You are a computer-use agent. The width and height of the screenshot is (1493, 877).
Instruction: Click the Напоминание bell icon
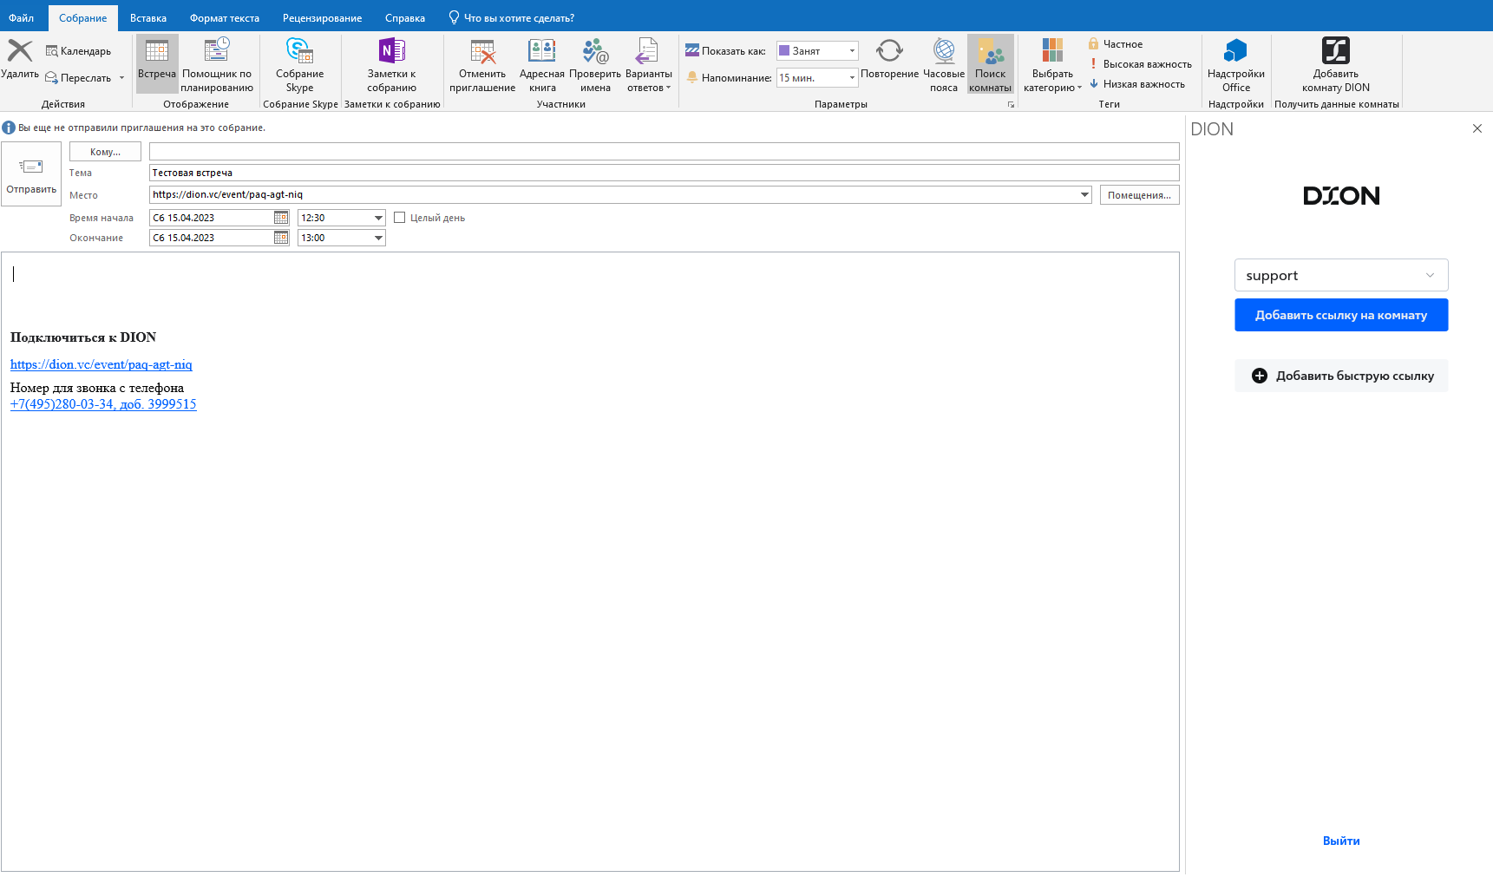pyautogui.click(x=692, y=78)
